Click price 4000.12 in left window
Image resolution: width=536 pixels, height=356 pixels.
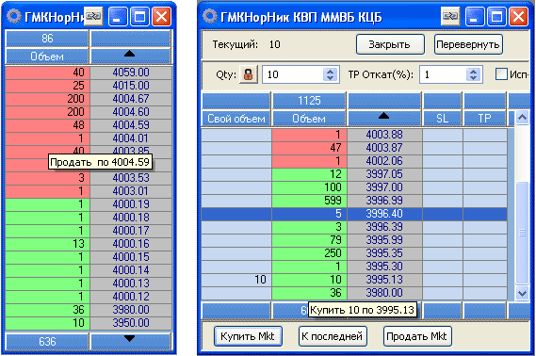pos(131,297)
